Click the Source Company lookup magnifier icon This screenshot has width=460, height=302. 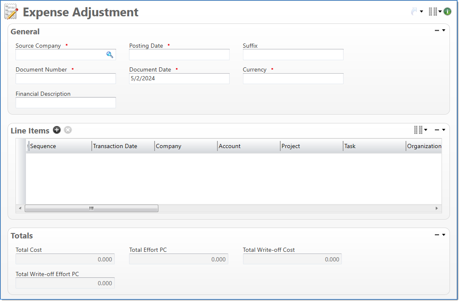(110, 55)
